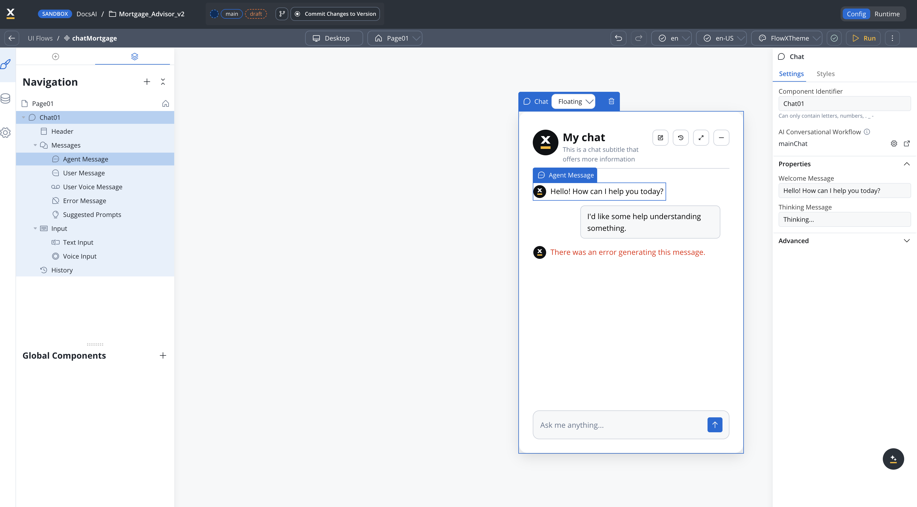Open the Floating display mode dropdown
917x507 pixels.
pyautogui.click(x=573, y=101)
